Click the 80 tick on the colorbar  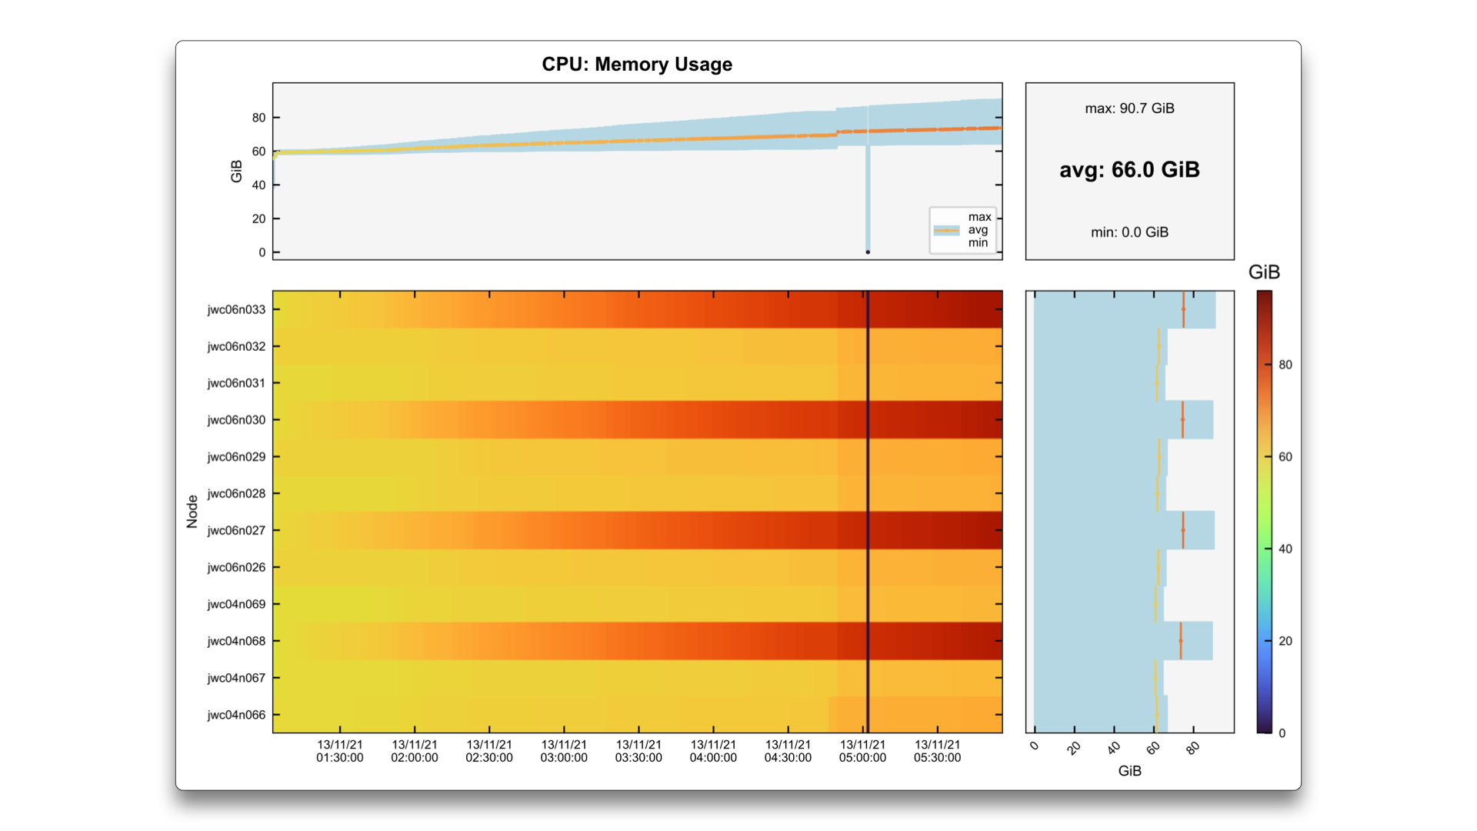coord(1285,365)
